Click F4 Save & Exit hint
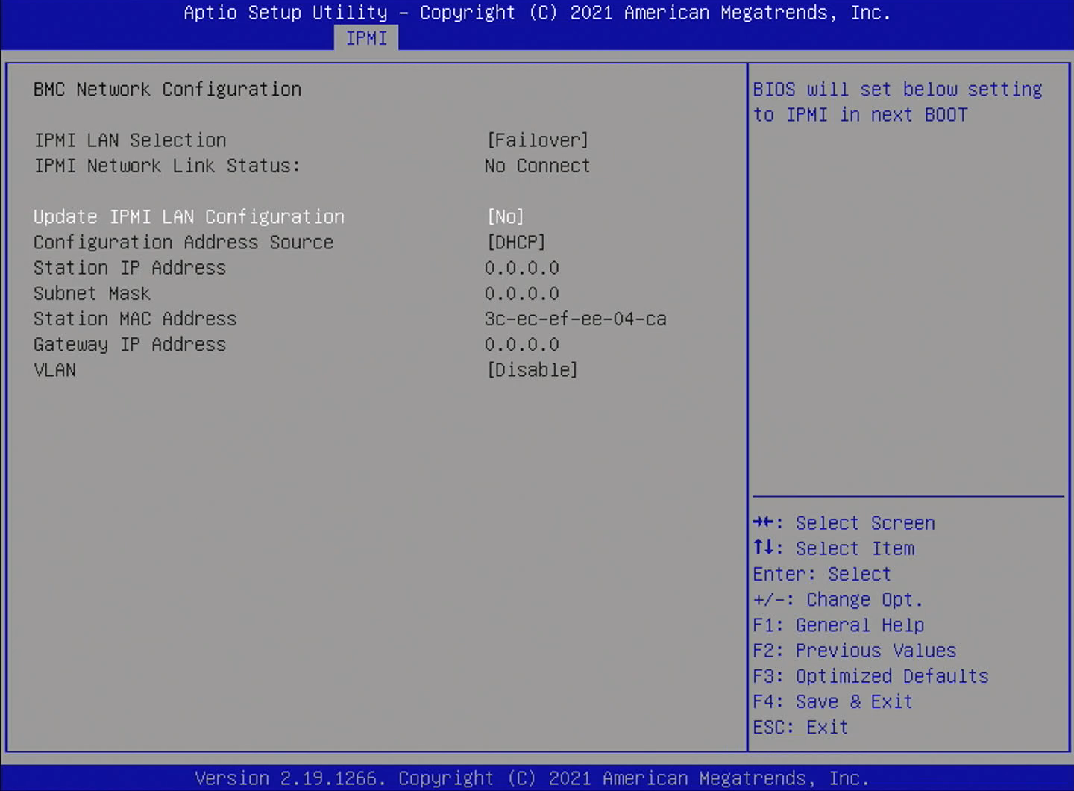This screenshot has width=1074, height=791. 832,701
